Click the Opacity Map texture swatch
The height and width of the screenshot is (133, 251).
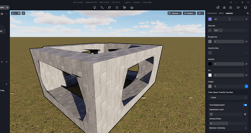click(210, 52)
